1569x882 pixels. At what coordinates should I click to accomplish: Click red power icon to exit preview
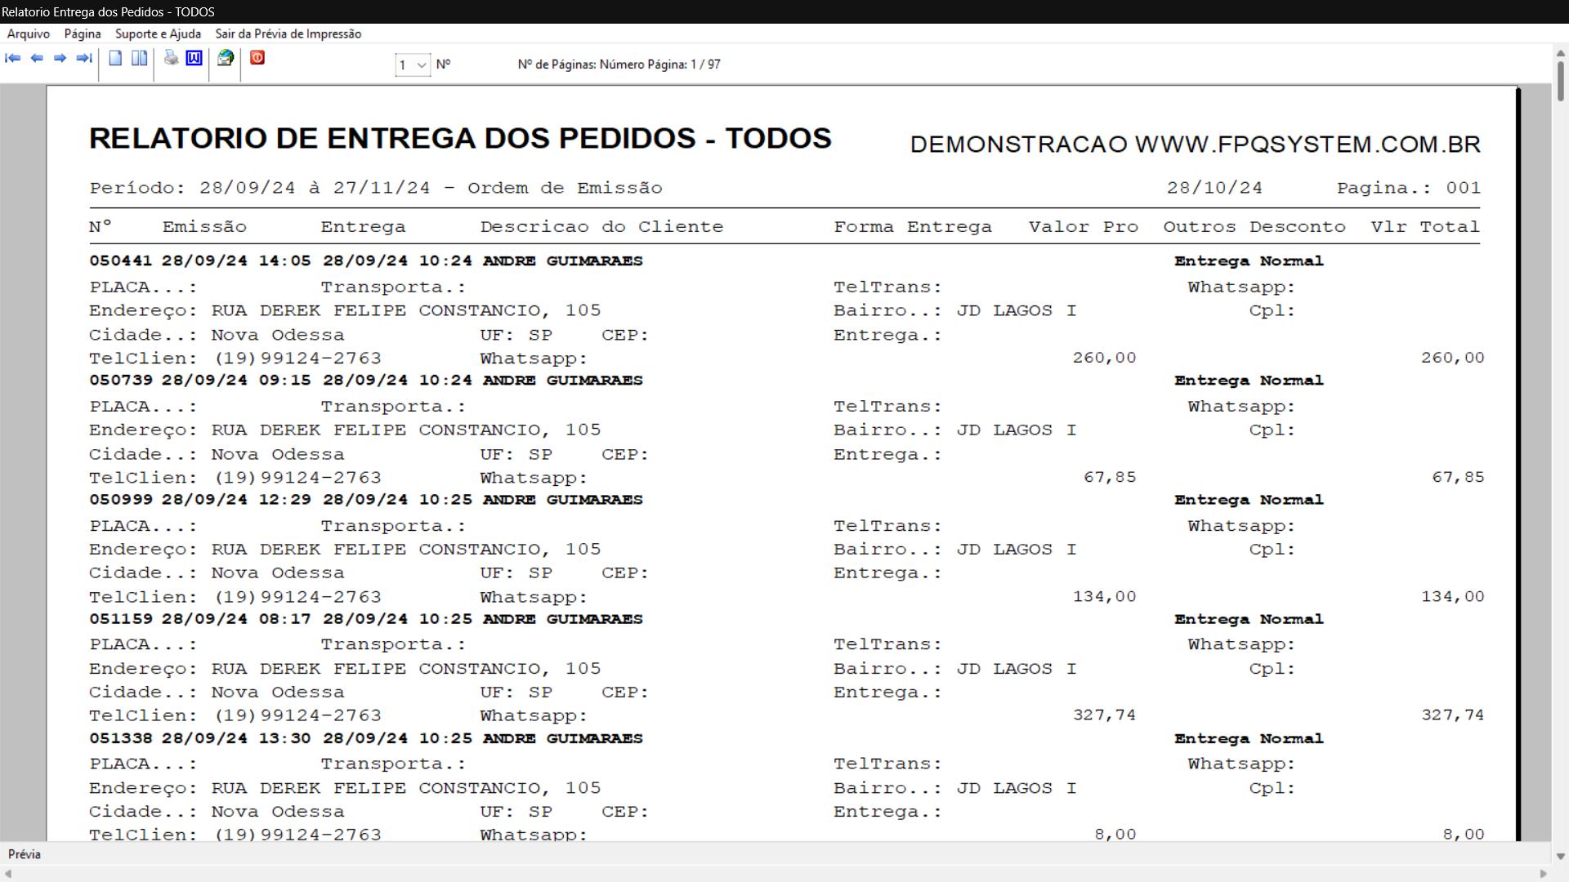tap(257, 58)
